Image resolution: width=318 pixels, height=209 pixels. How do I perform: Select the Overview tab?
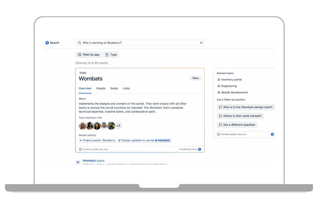[85, 88]
